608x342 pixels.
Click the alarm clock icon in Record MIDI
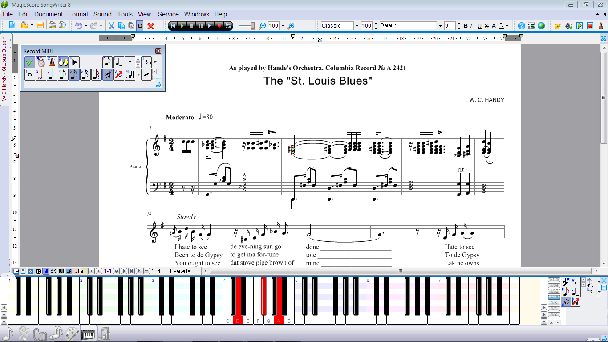(41, 62)
